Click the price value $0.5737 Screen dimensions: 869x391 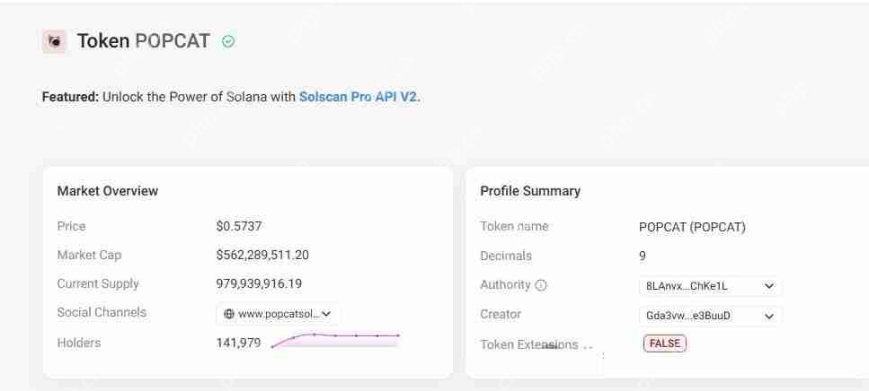coord(239,226)
